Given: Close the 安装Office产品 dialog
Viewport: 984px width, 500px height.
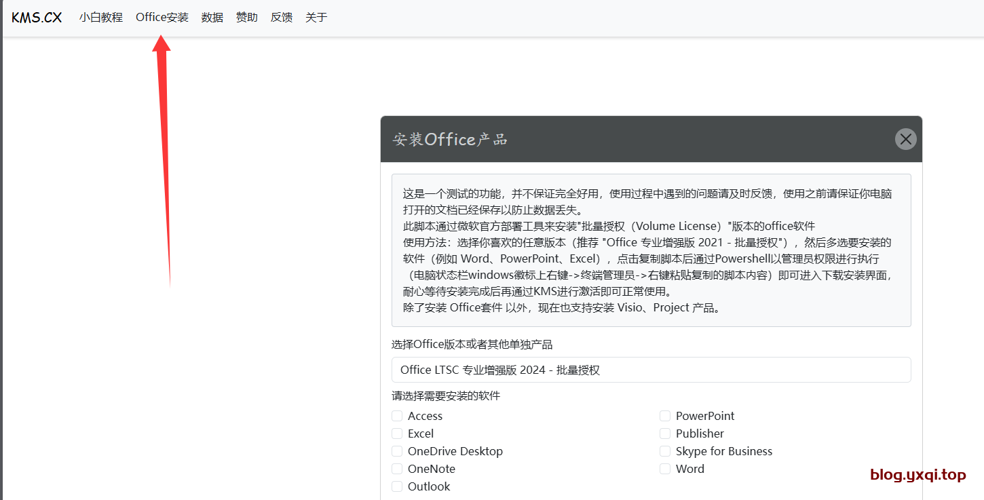Looking at the screenshot, I should pos(905,139).
